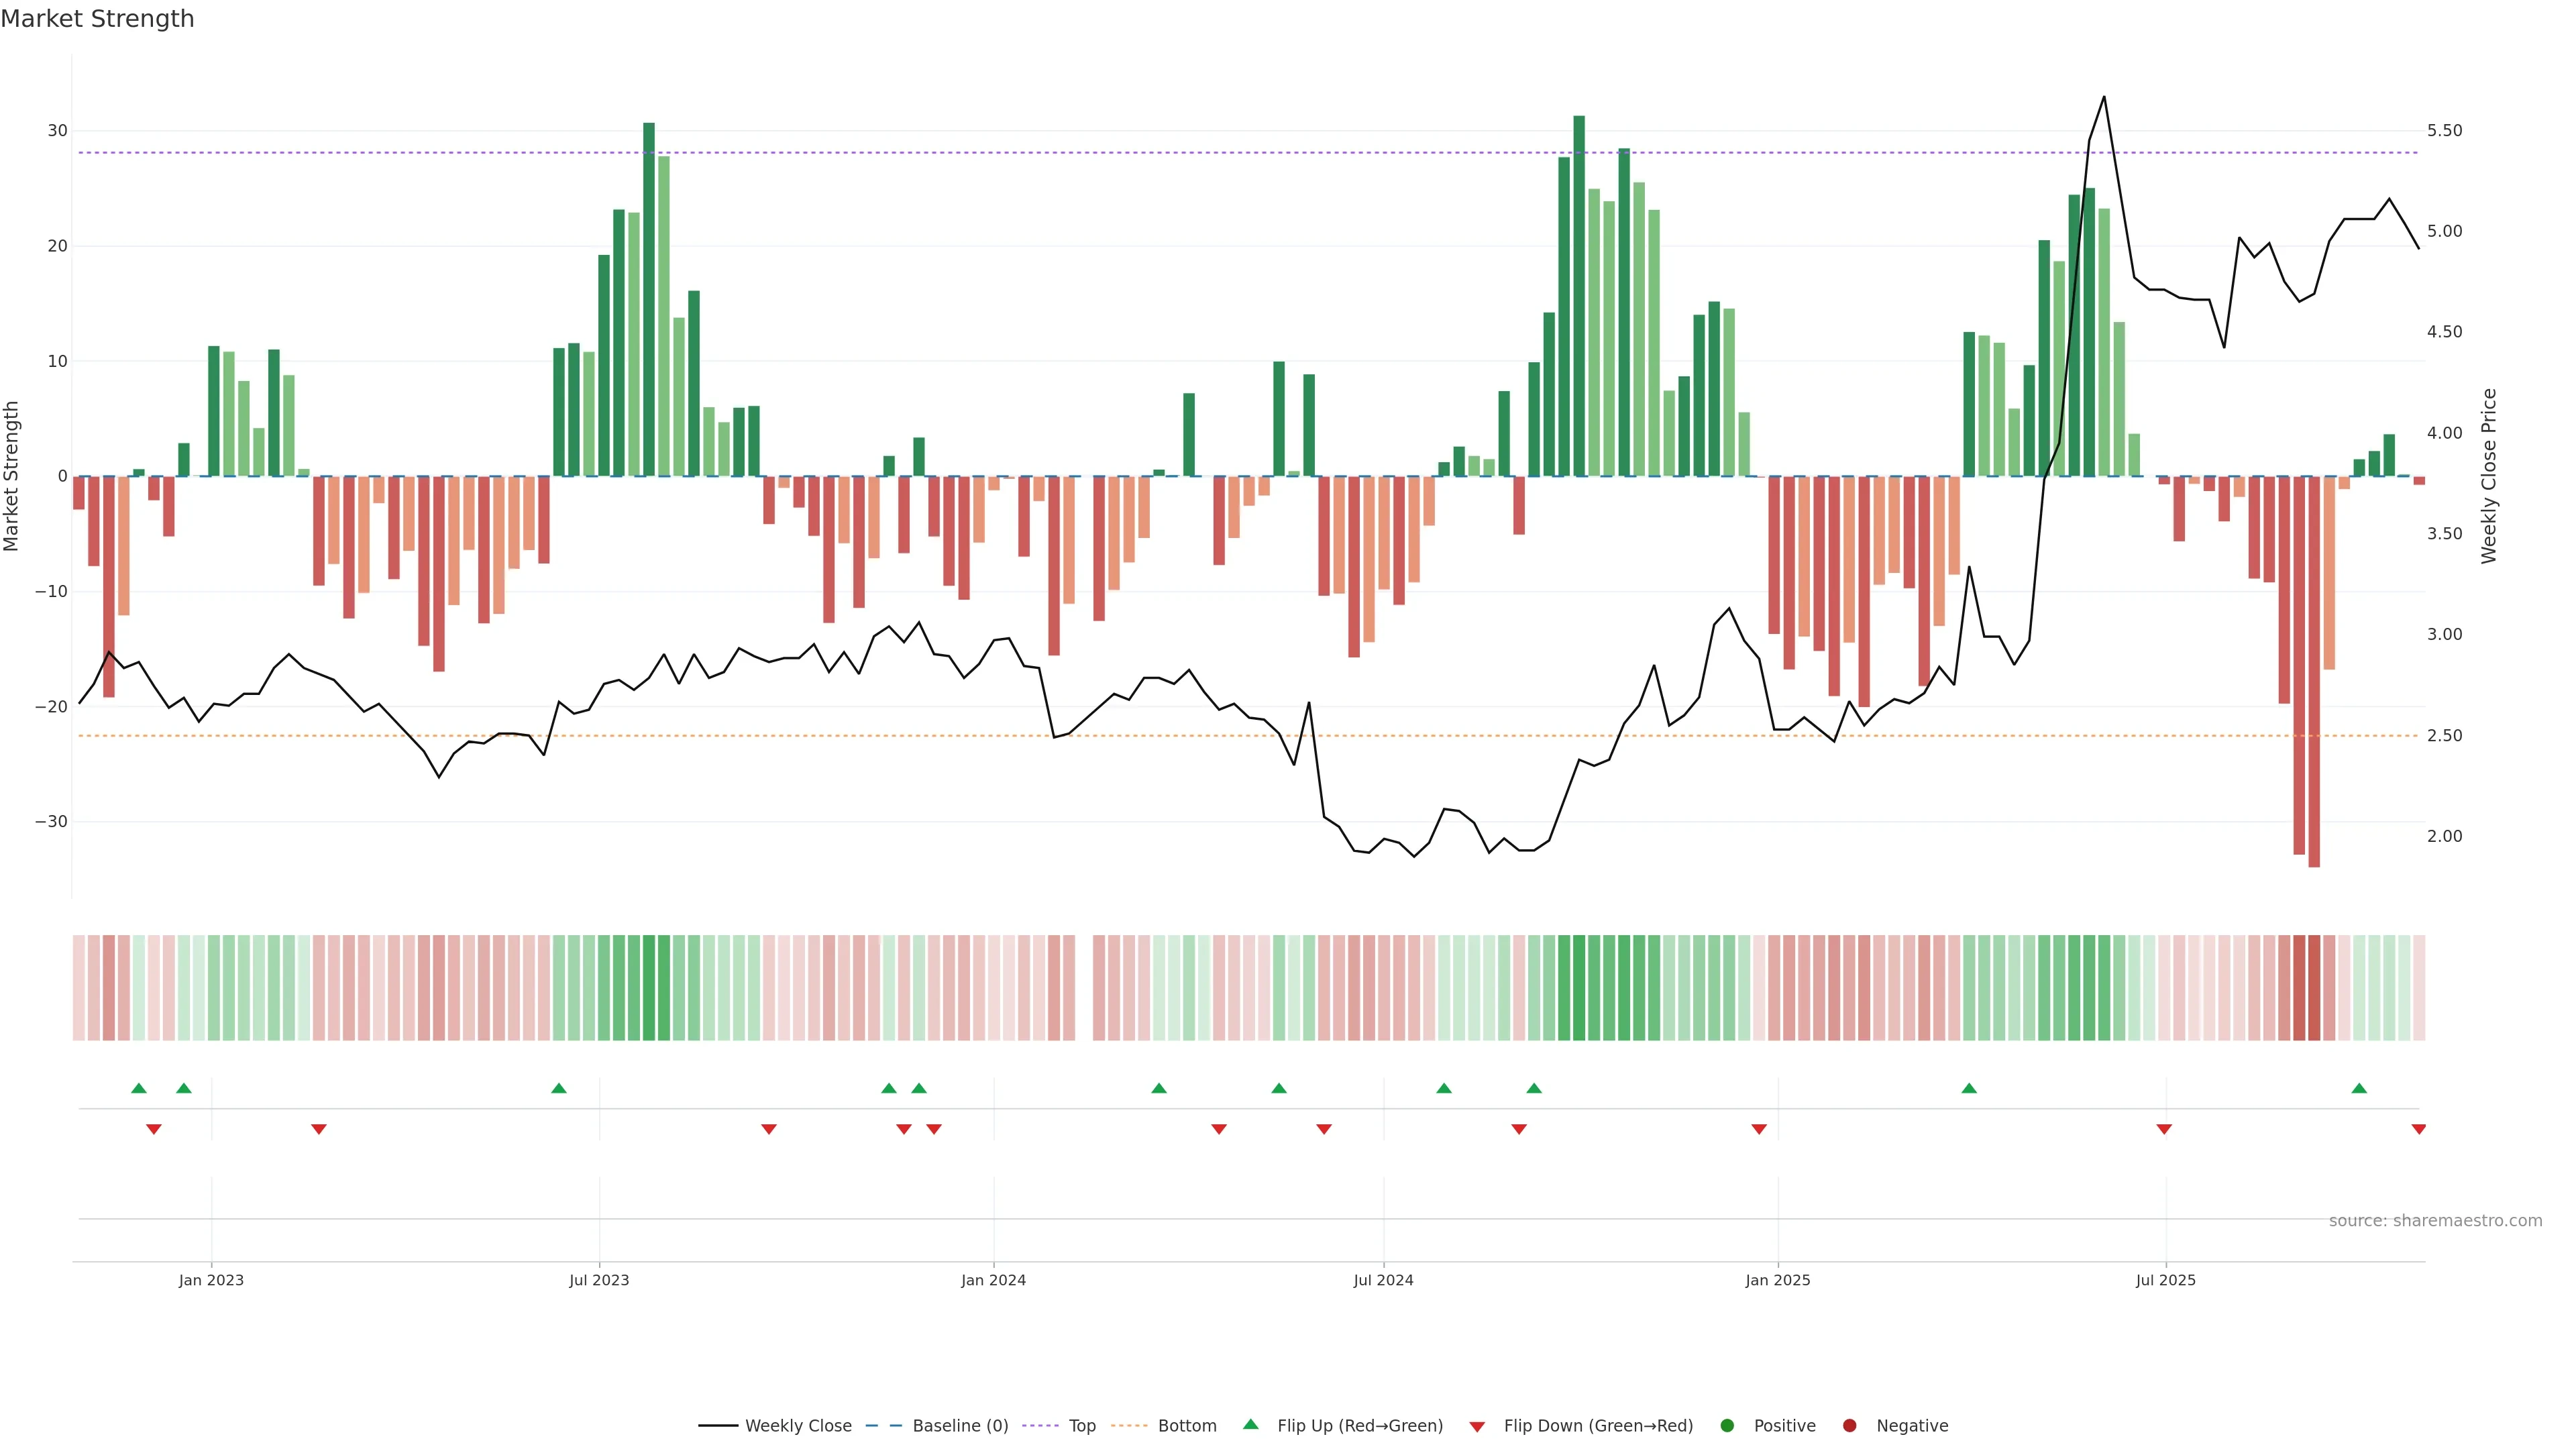This screenshot has height=1449, width=2576.
Task: Click the Jan 2025 axis label
Action: pos(1777,1280)
